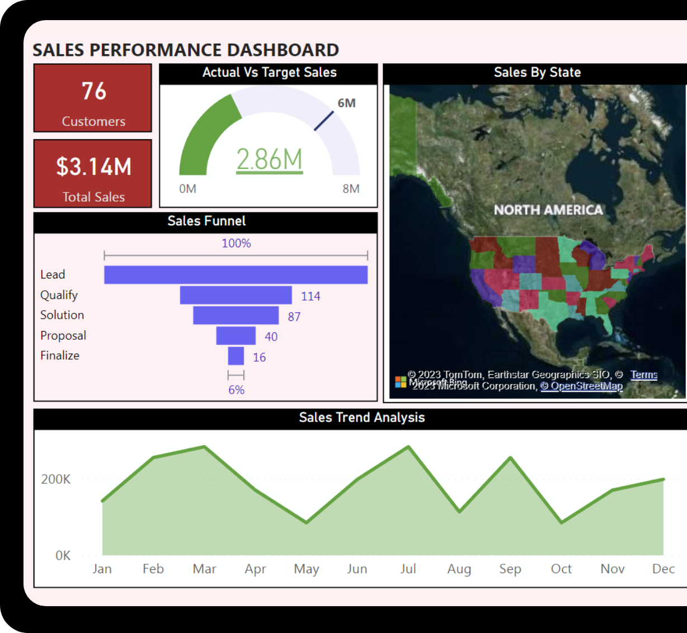Select the May low point on trend line
The image size is (687, 633).
pos(307,523)
